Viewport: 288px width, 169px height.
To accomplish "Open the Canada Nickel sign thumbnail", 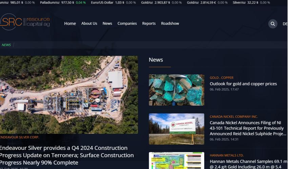I will pyautogui.click(x=177, y=129).
